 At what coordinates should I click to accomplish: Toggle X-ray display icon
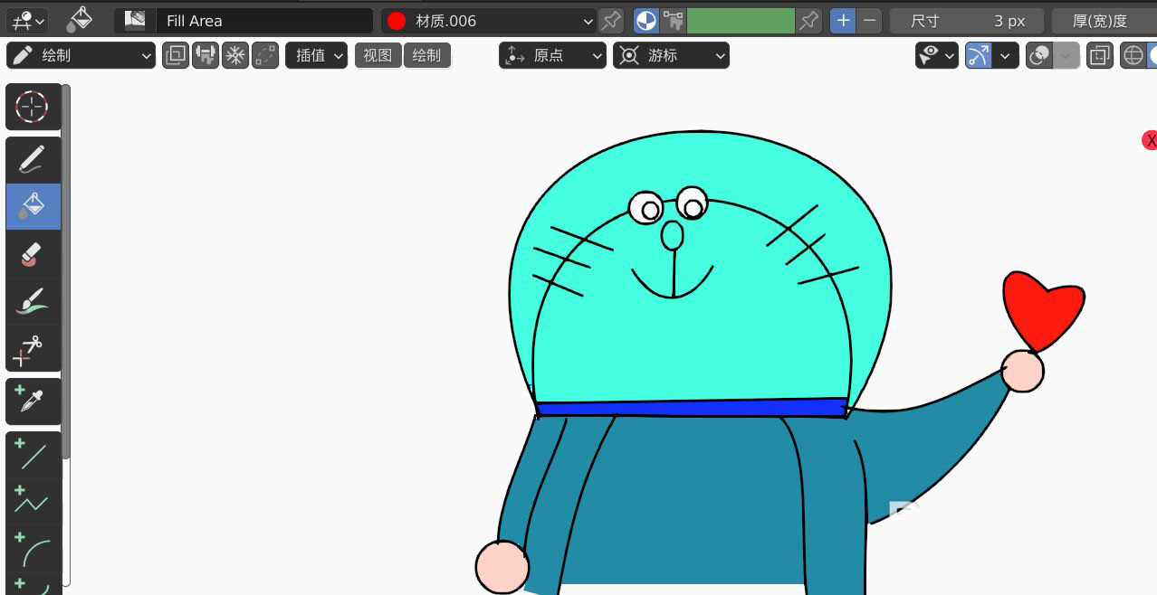pyautogui.click(x=1100, y=56)
